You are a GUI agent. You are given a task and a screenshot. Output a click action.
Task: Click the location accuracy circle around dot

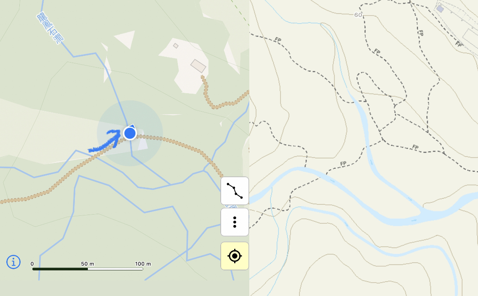click(130, 133)
